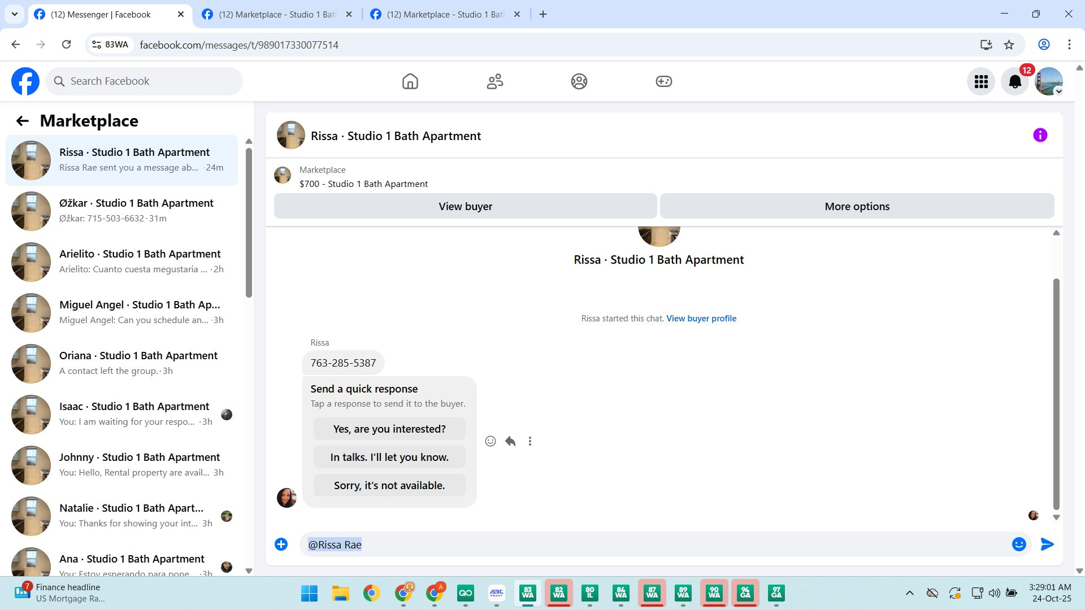Open the tab search dropdown
Viewport: 1085px width, 610px height.
(15, 14)
